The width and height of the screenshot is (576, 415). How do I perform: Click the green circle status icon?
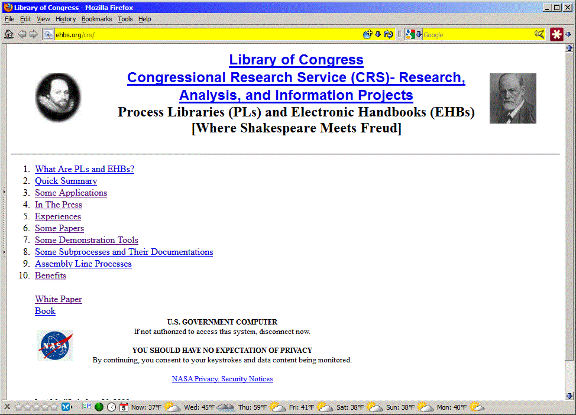pos(99,407)
